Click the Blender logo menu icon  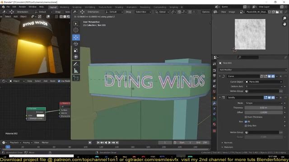(3, 7)
